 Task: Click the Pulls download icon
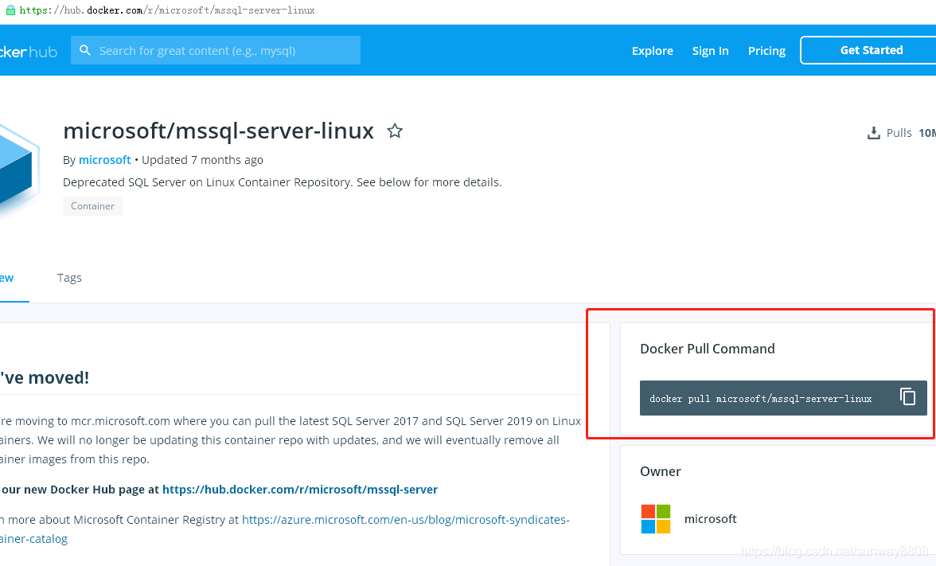pyautogui.click(x=873, y=132)
